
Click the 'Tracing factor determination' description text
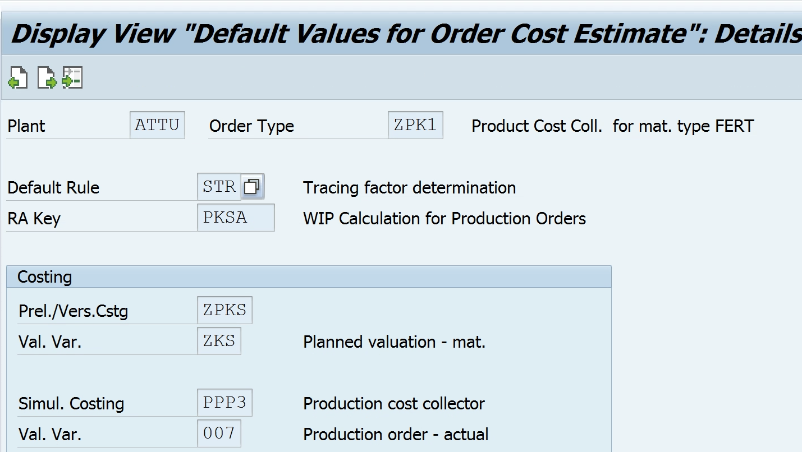tap(409, 188)
